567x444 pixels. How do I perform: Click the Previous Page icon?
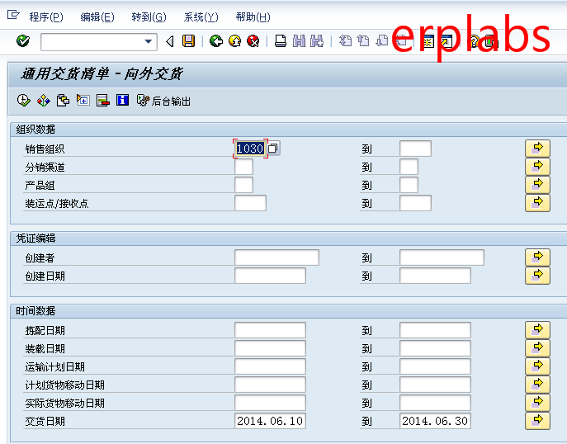pos(363,41)
